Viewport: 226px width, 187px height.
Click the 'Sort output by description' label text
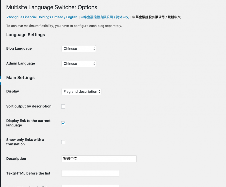tap(29, 106)
